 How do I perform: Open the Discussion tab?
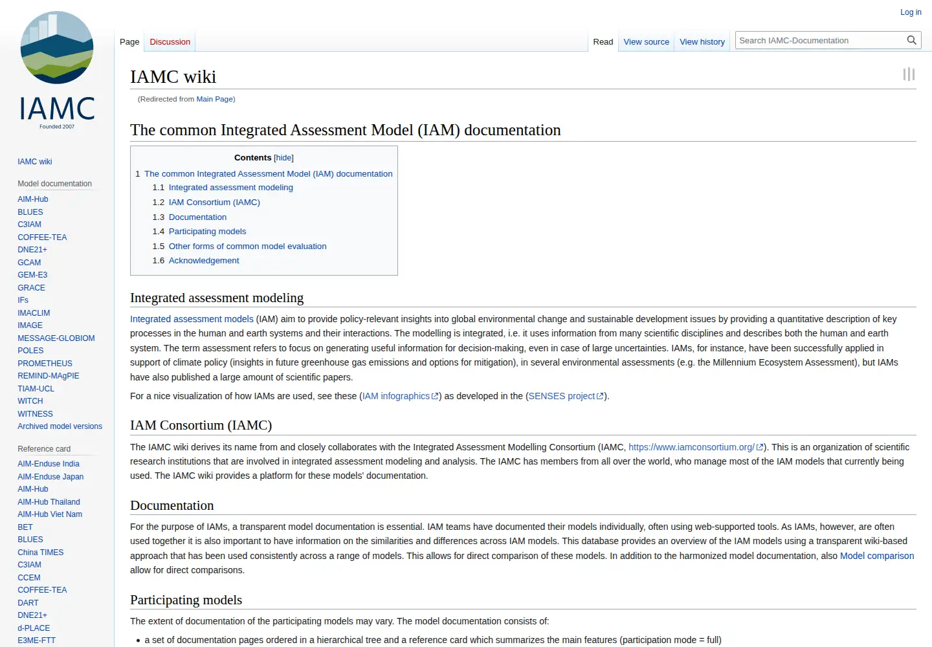point(170,42)
